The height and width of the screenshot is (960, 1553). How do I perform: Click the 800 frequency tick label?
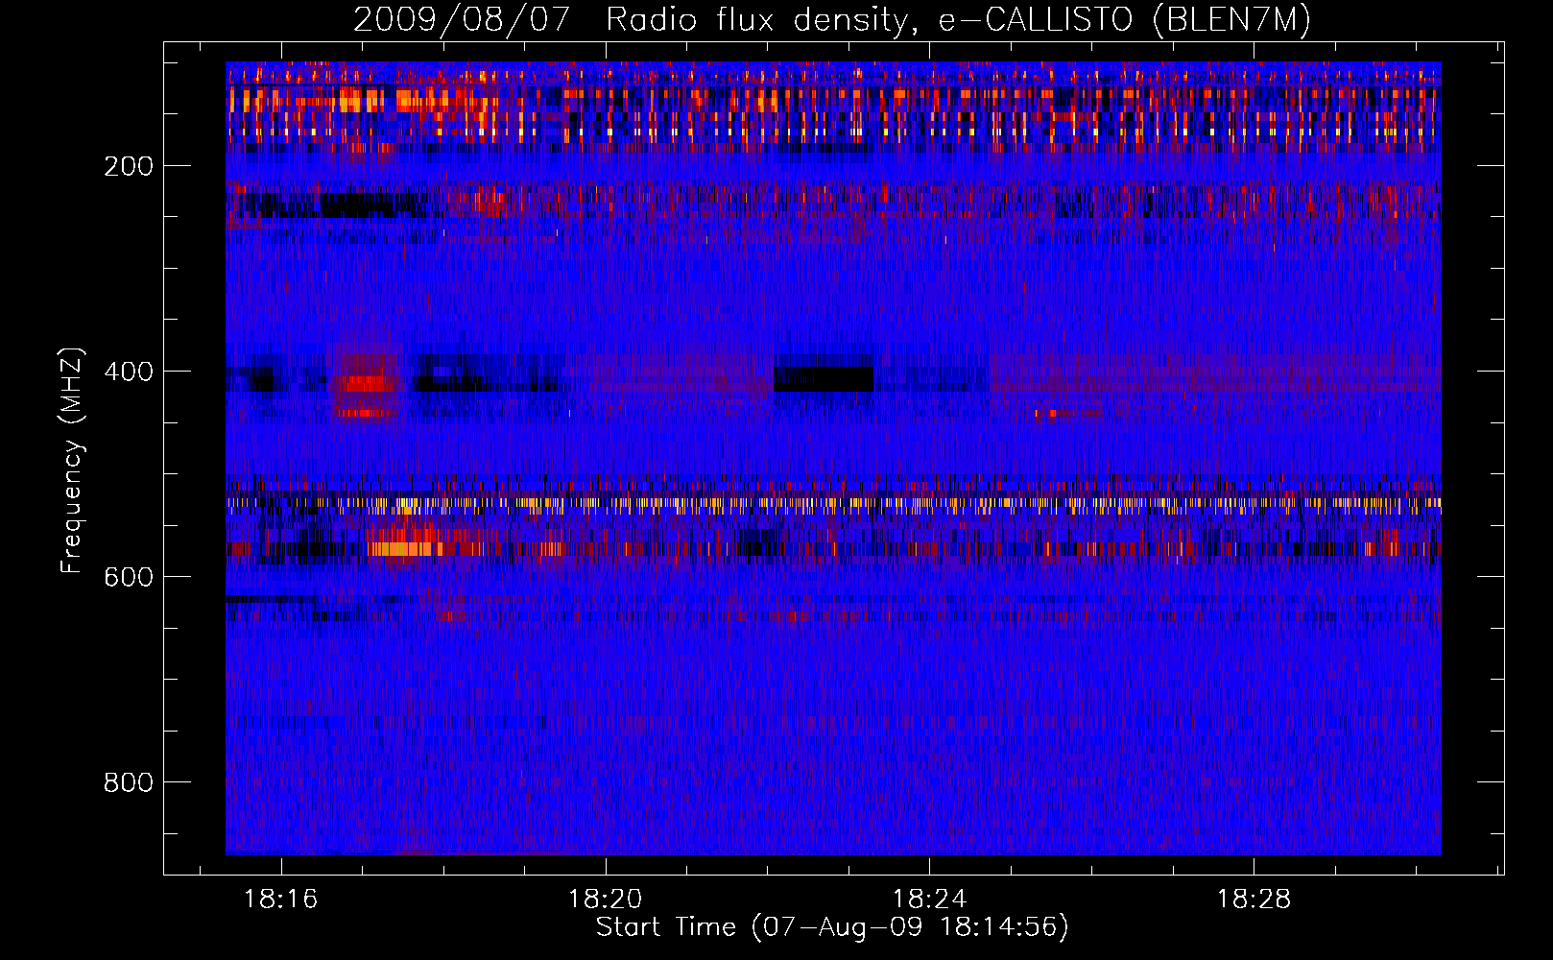tap(129, 782)
